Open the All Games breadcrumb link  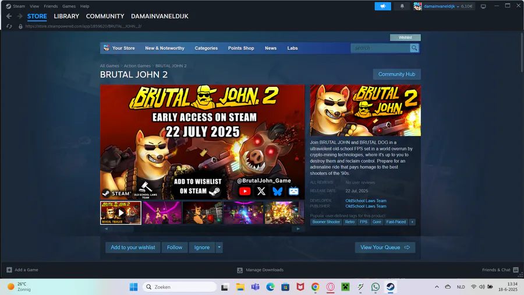point(109,65)
